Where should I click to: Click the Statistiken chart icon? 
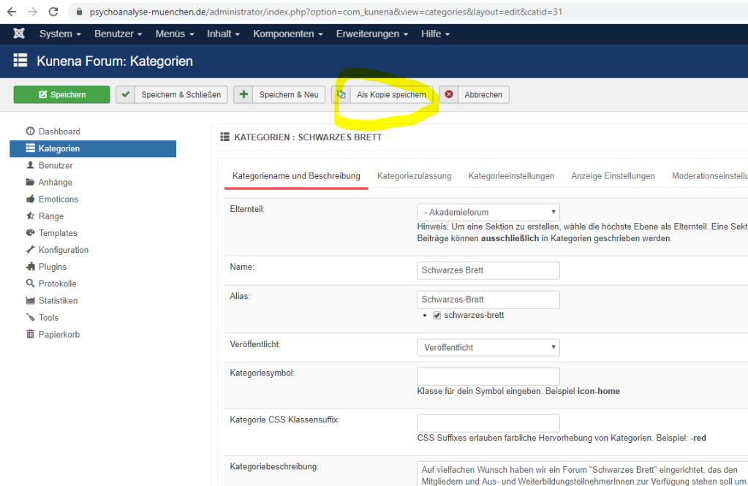click(30, 300)
